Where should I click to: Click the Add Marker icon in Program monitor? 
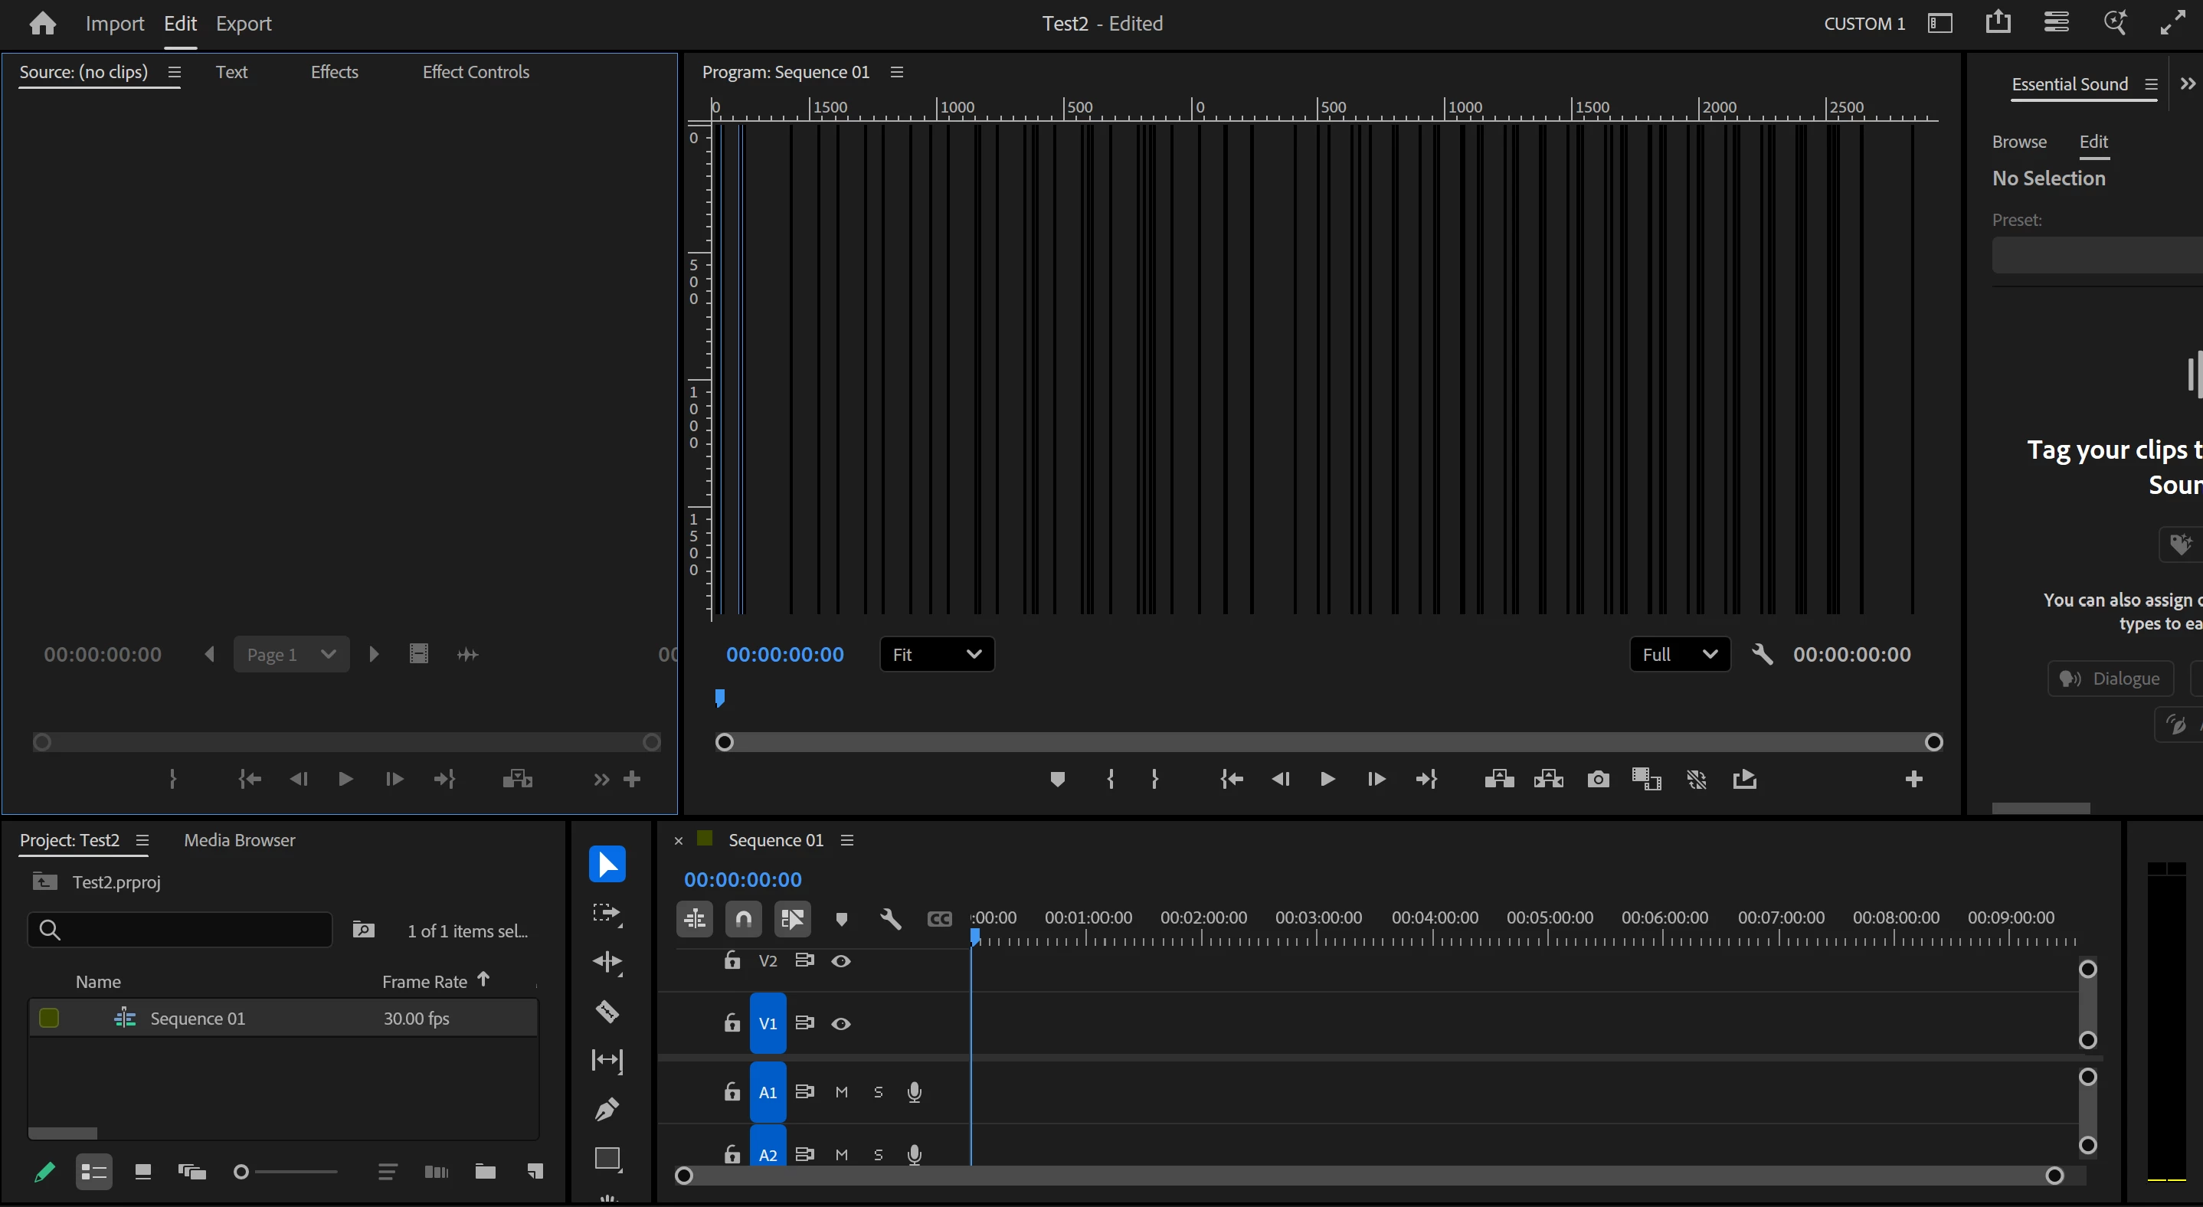1057,779
